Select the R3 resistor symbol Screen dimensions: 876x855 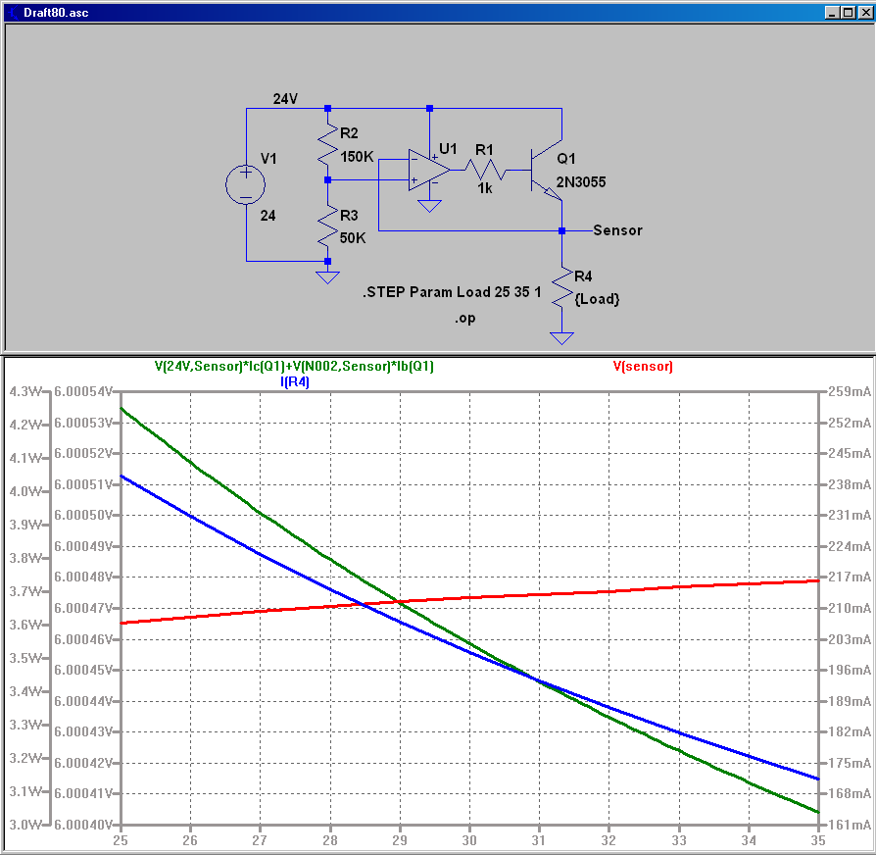[327, 226]
